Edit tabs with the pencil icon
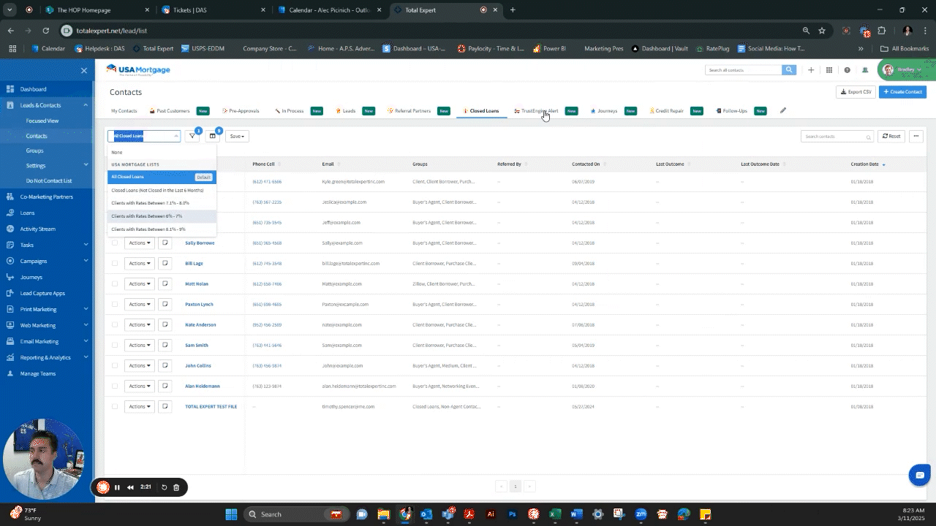The width and height of the screenshot is (936, 526). [x=783, y=111]
